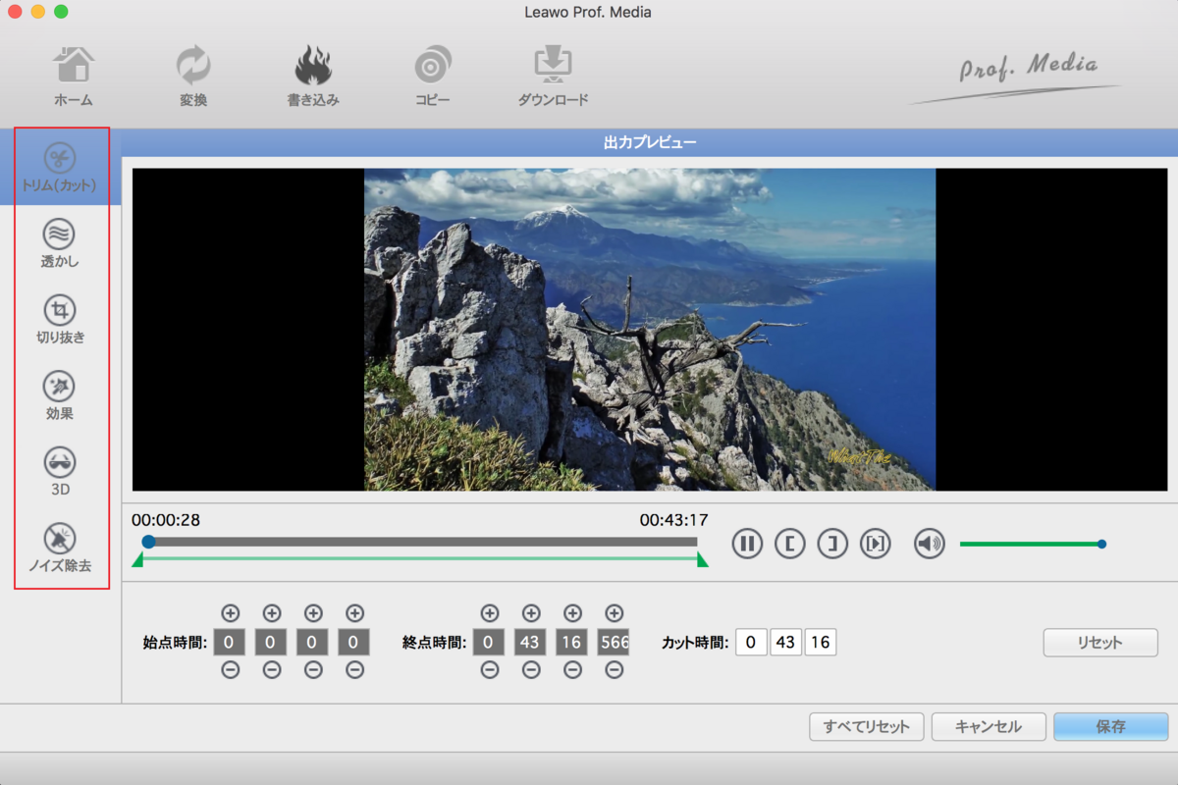Click the 始点時間 minutes field
This screenshot has height=785, width=1178.
271,643
